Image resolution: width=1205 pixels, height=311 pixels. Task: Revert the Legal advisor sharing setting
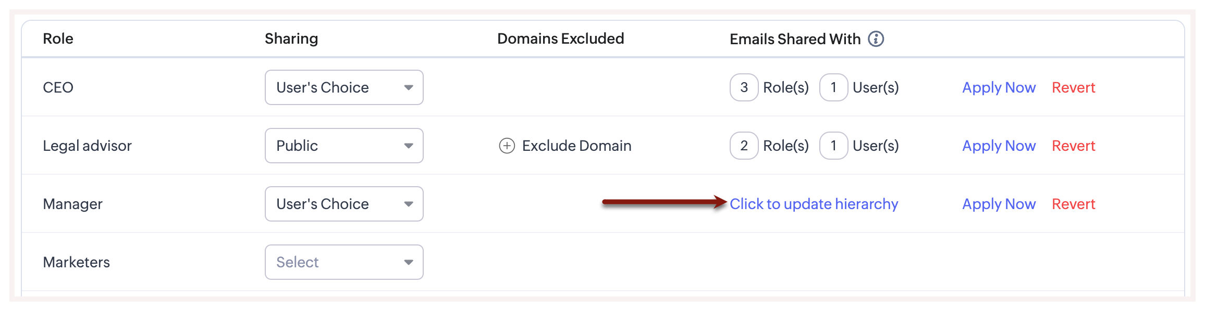(x=1073, y=146)
